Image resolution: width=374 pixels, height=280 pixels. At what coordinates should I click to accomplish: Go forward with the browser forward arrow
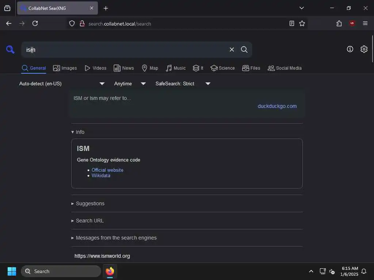click(x=22, y=23)
